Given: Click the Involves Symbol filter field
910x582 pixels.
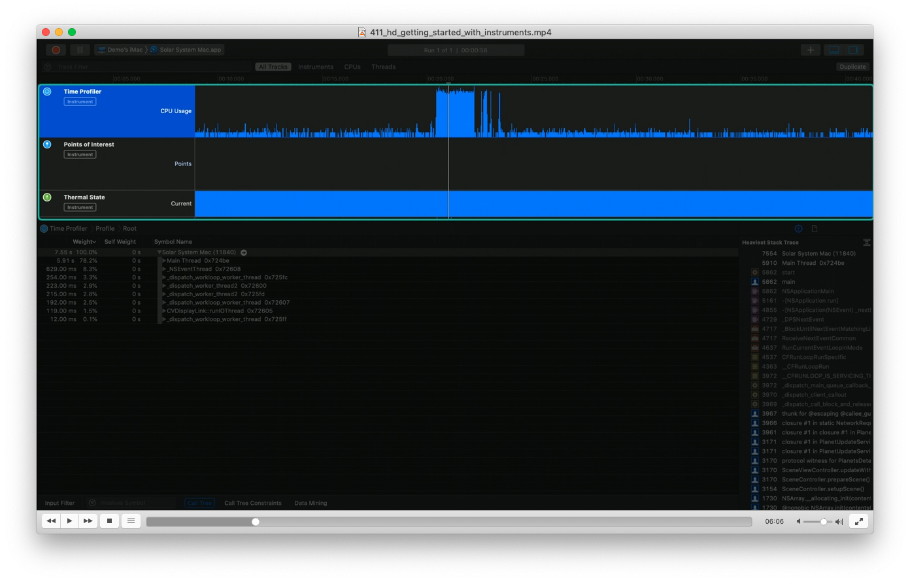Looking at the screenshot, I should (131, 503).
